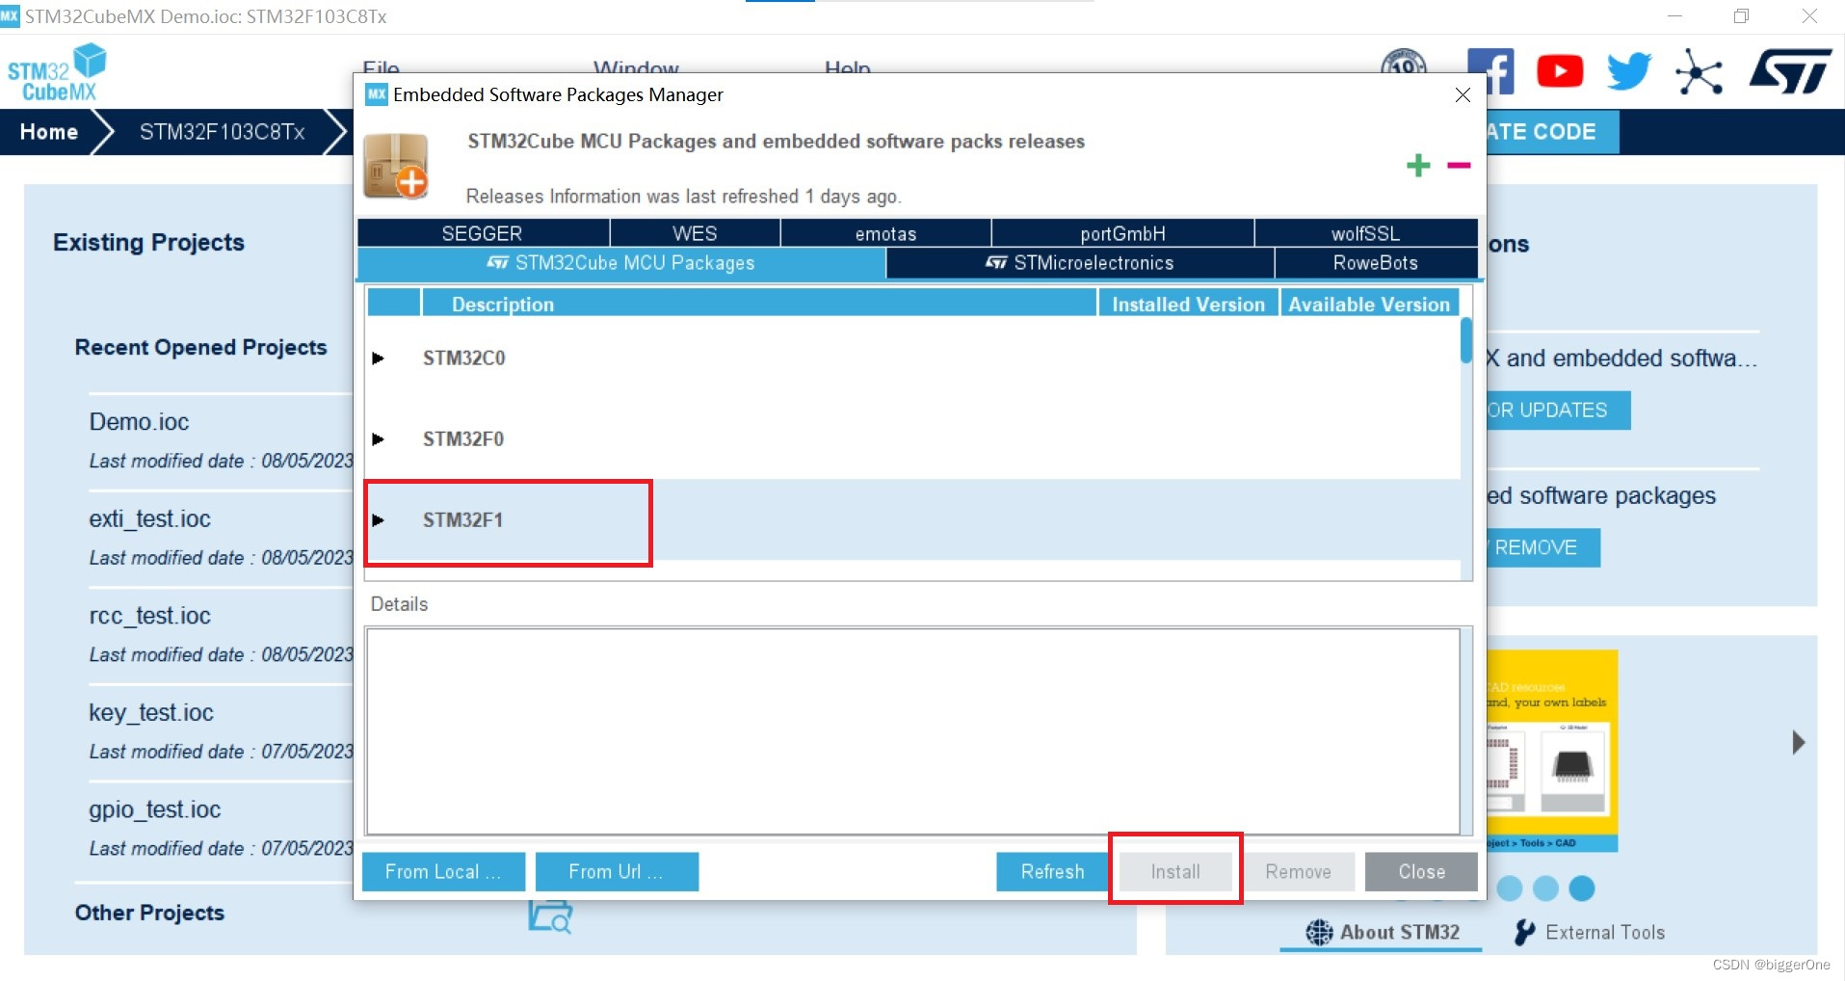This screenshot has height=981, width=1845.
Task: Select the last carousel dot indicator
Action: 1581,888
